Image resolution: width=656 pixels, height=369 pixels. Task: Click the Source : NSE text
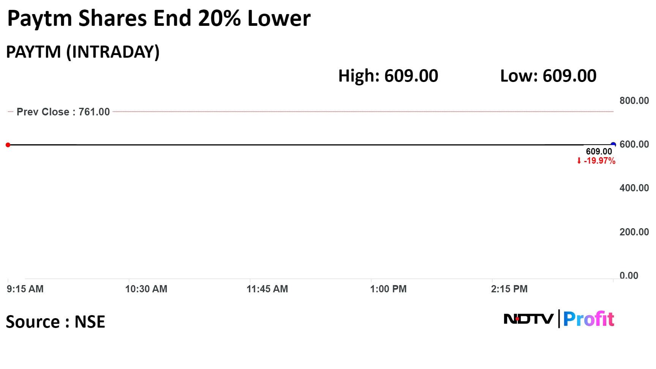tap(55, 322)
